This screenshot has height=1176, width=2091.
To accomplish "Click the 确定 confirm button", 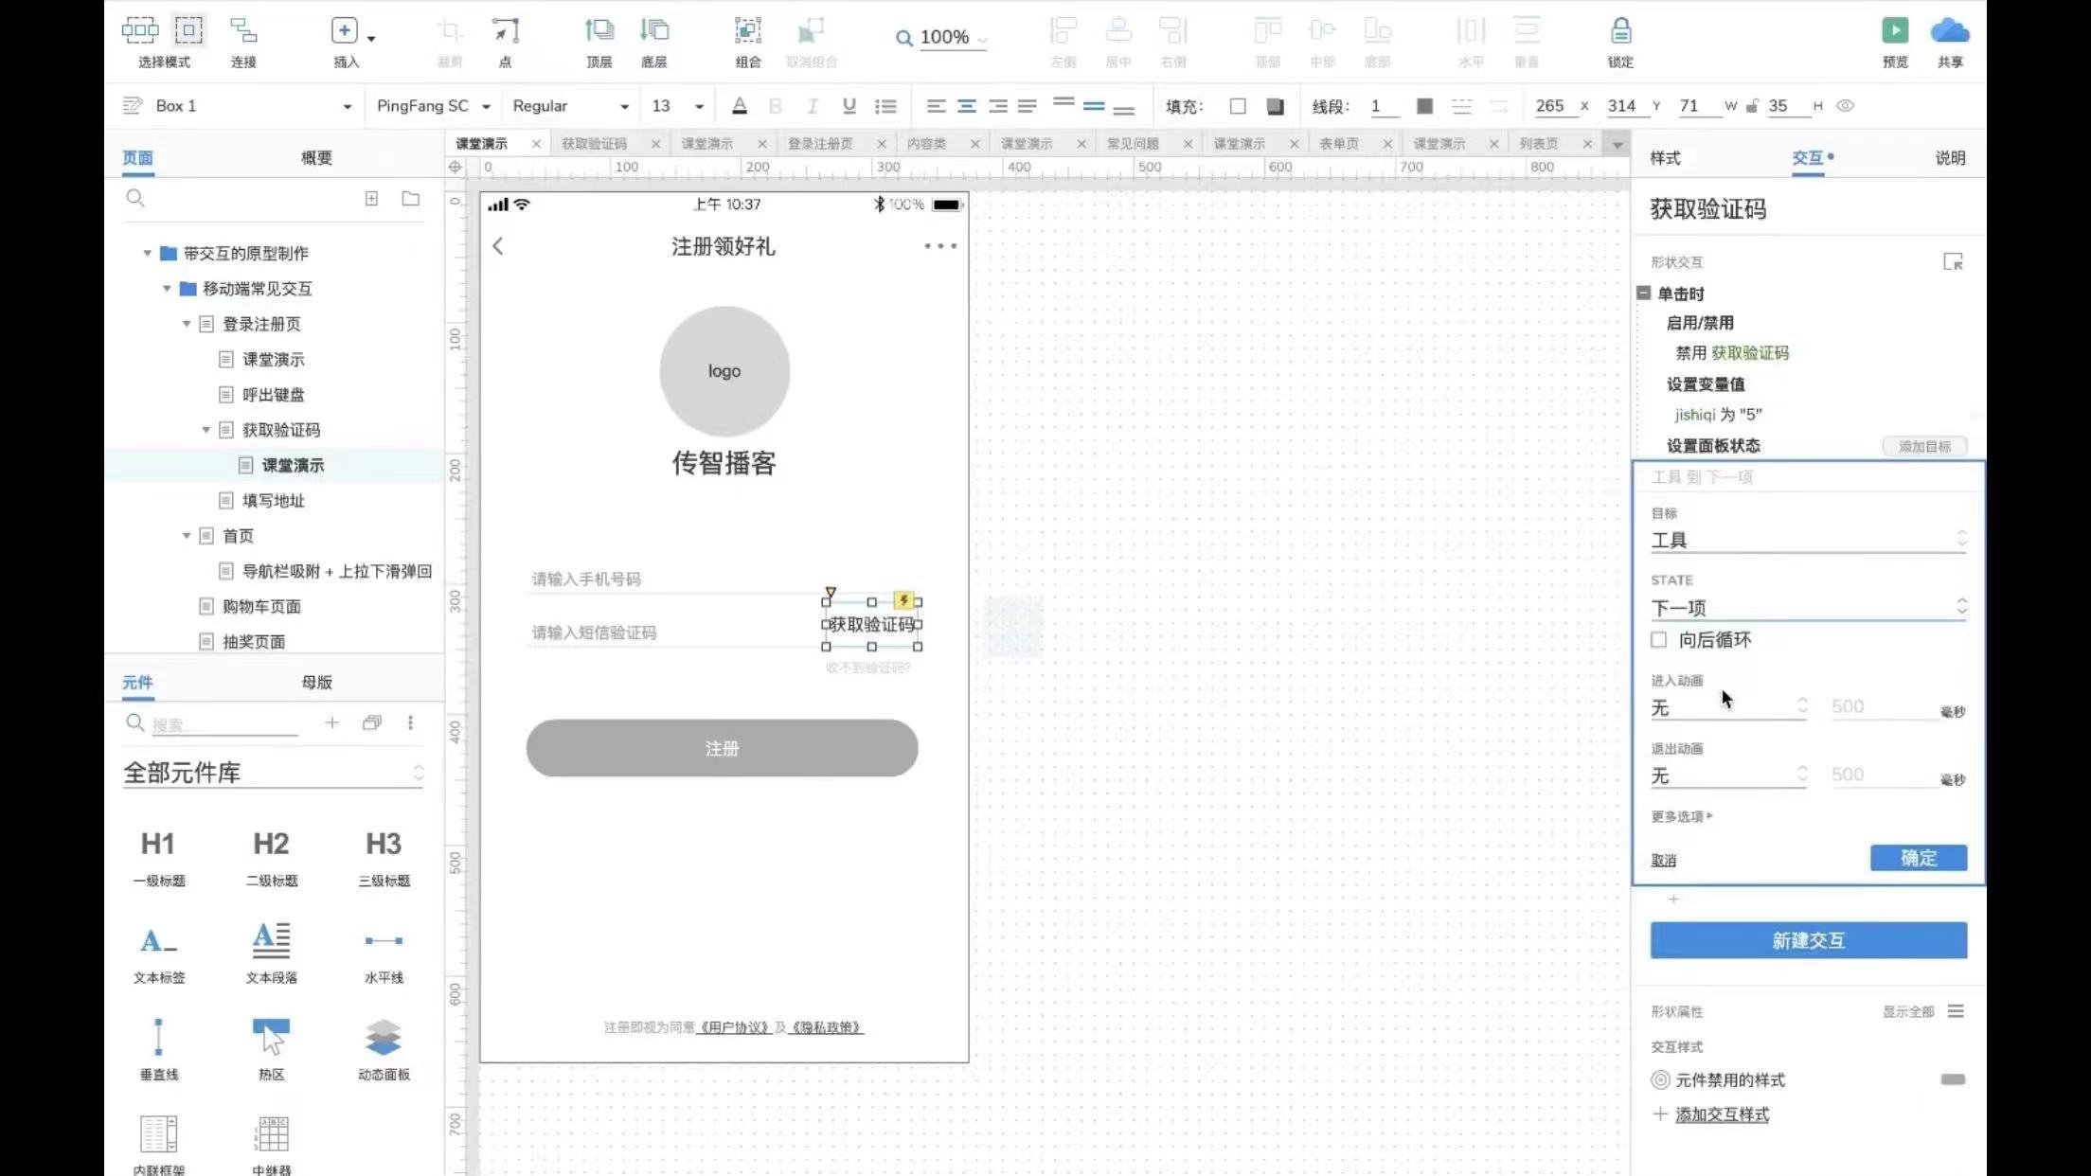I will click(1918, 858).
